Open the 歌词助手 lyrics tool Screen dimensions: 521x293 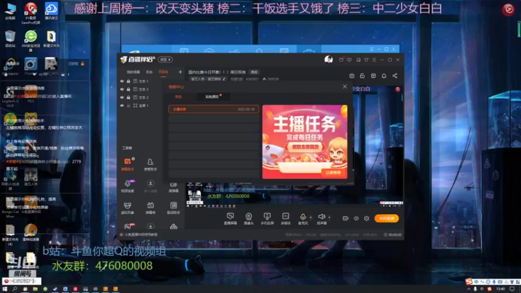173,208
